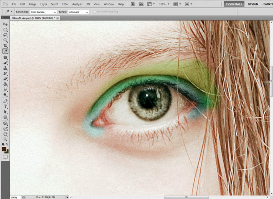Viewport: 273px width, 199px height.
Task: Activate the Eyedropper tool in toolbox
Action: tap(5, 51)
